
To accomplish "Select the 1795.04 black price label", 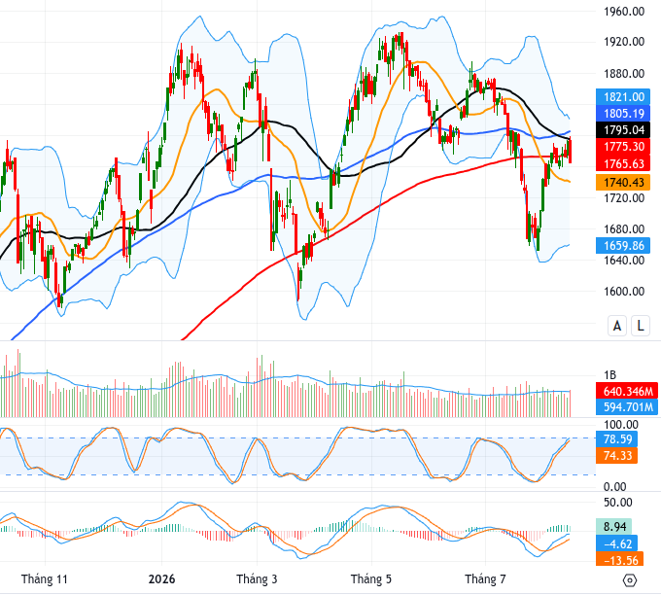I will pyautogui.click(x=623, y=130).
